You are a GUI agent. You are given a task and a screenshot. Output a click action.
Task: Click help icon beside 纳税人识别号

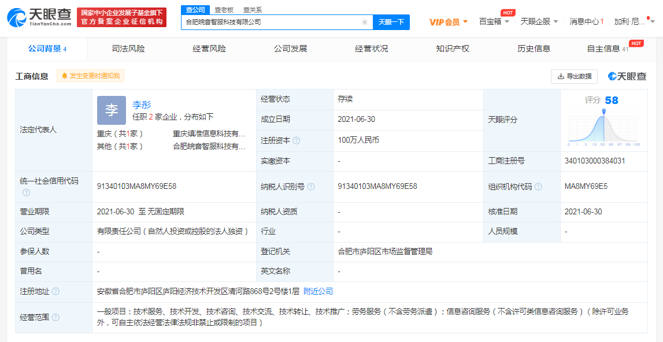pos(311,187)
